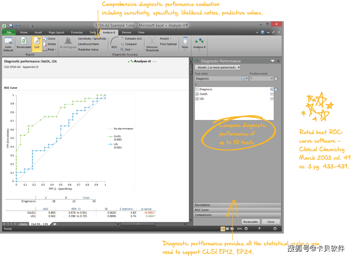353x256 pixels.
Task: Clone the report via Clone icon
Action: [45, 38]
